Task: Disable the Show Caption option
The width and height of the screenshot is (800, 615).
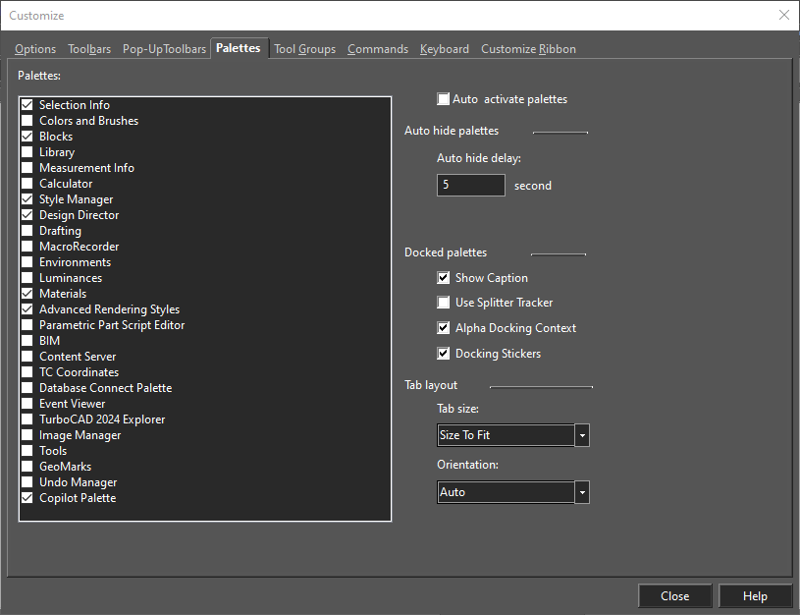Action: (x=444, y=277)
